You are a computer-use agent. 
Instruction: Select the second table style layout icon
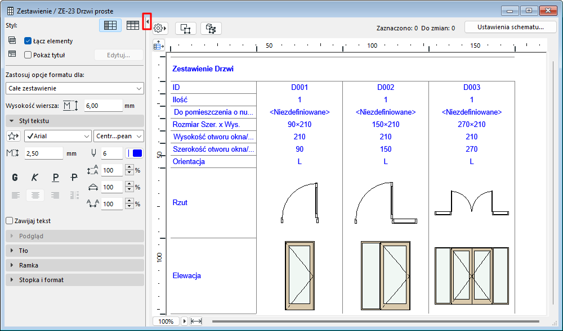pos(132,25)
